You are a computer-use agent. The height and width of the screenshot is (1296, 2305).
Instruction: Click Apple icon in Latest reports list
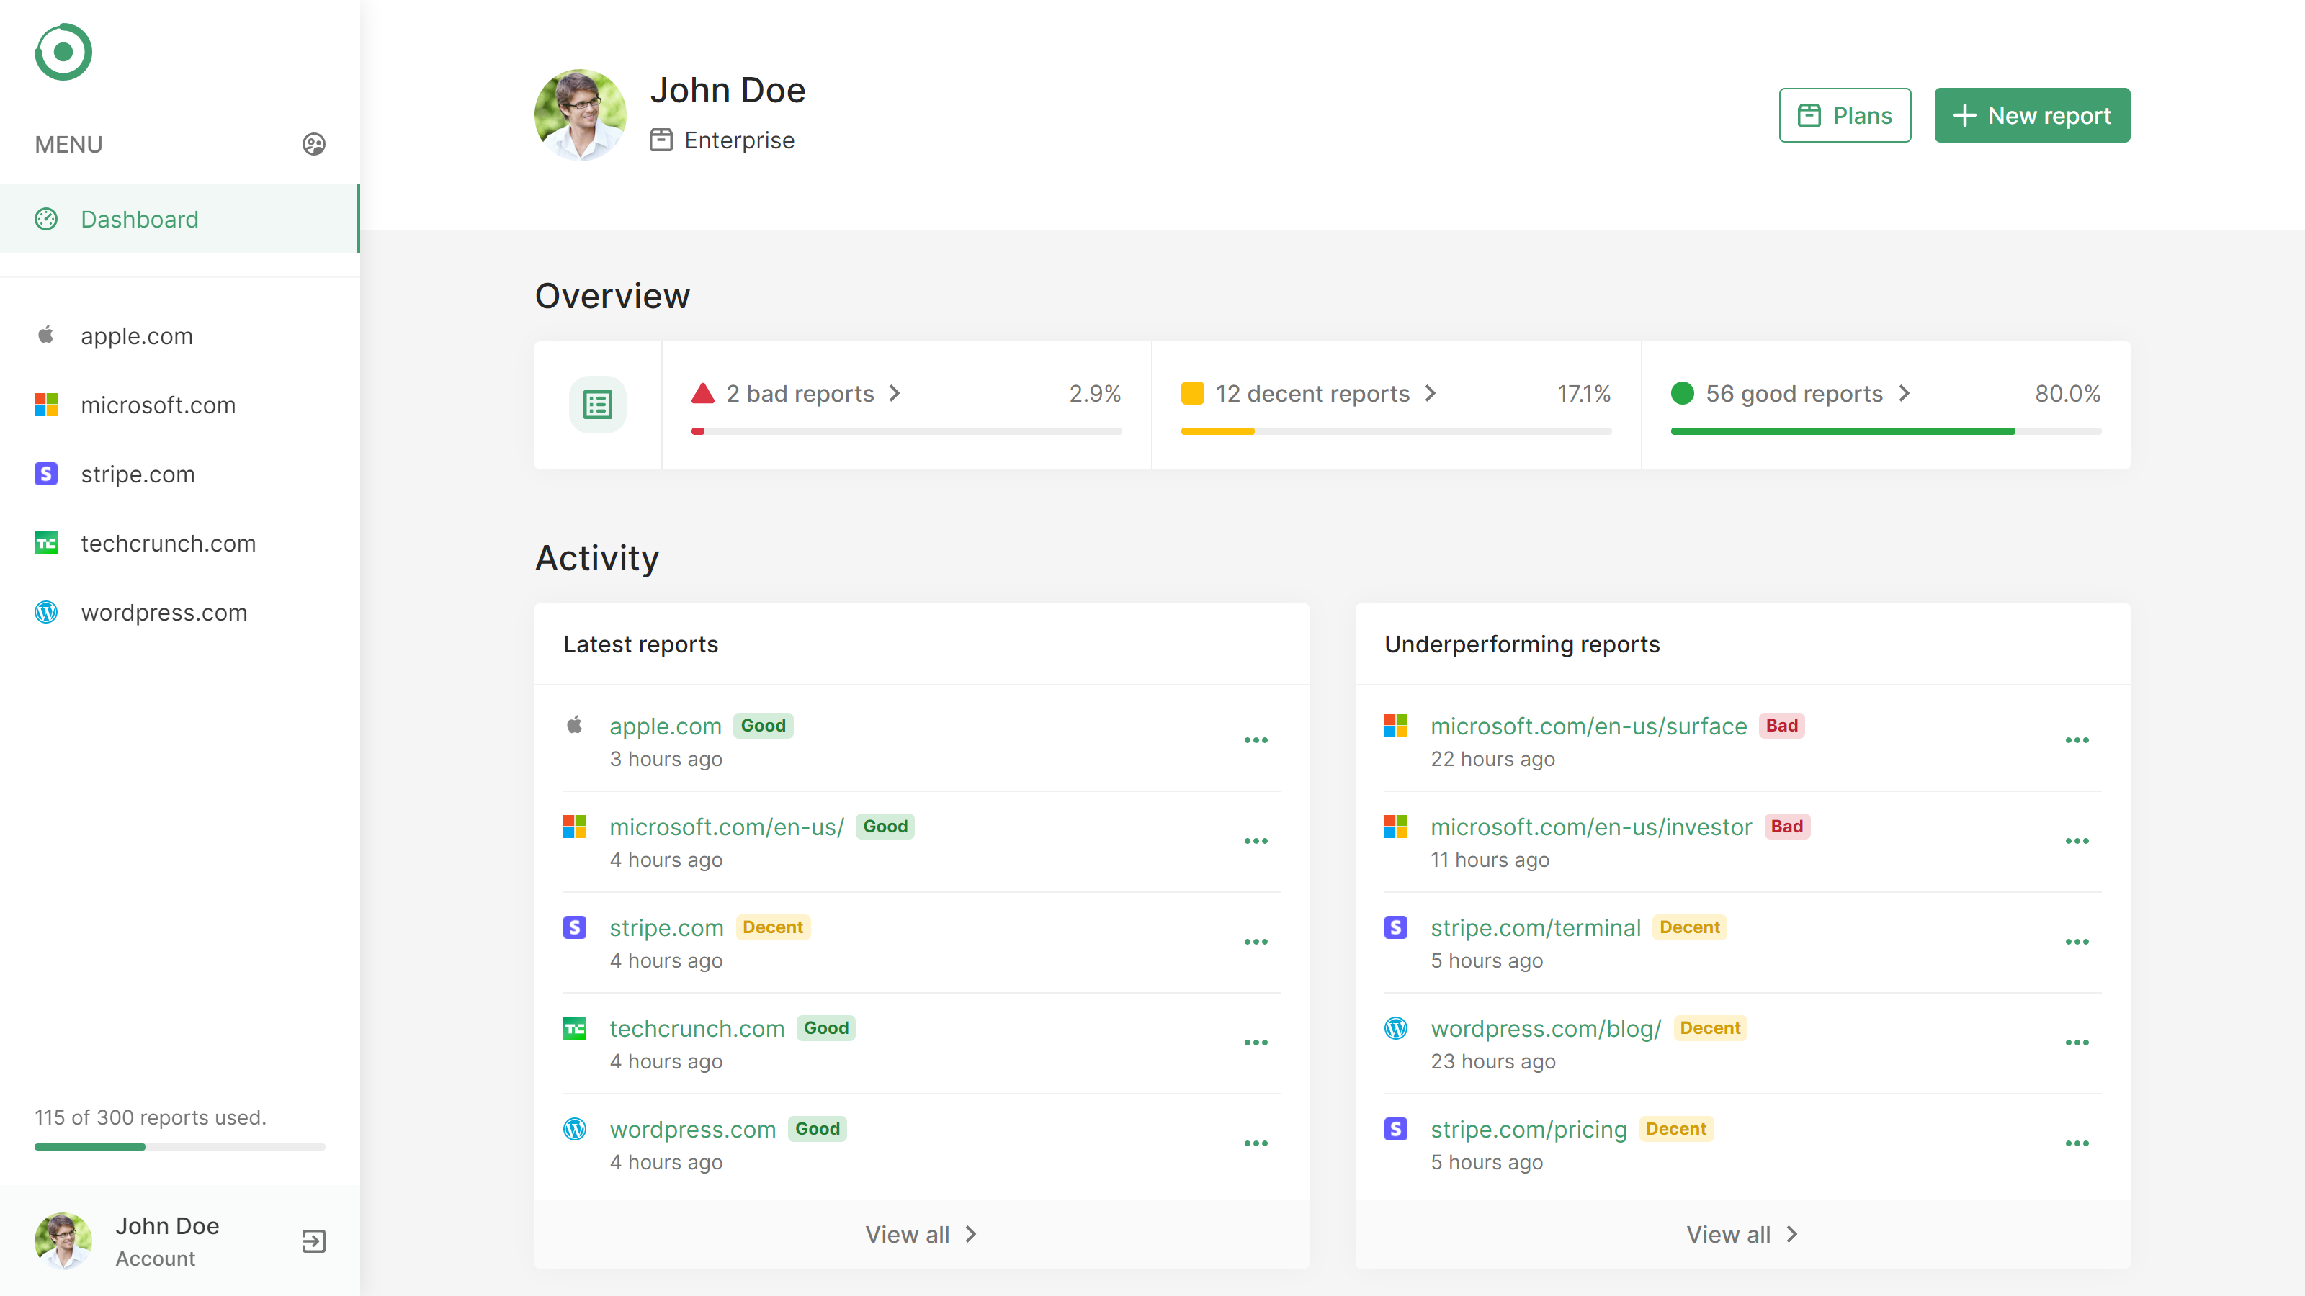(x=575, y=724)
